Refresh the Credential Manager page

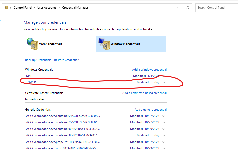[x=187, y=8]
